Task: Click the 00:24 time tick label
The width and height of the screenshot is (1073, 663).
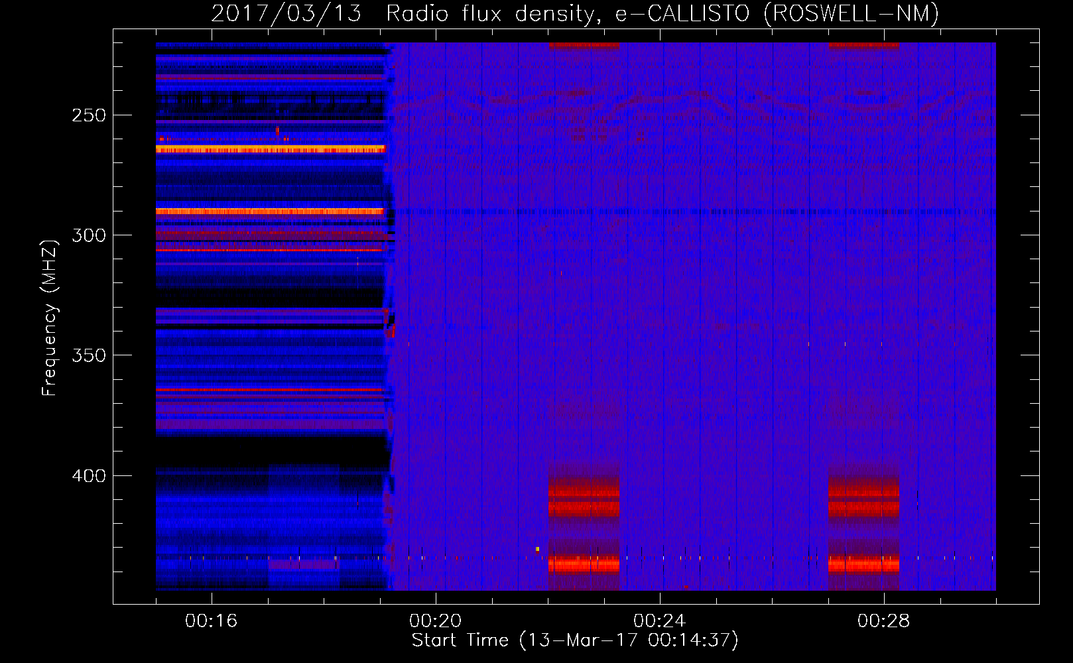Action: (x=660, y=621)
